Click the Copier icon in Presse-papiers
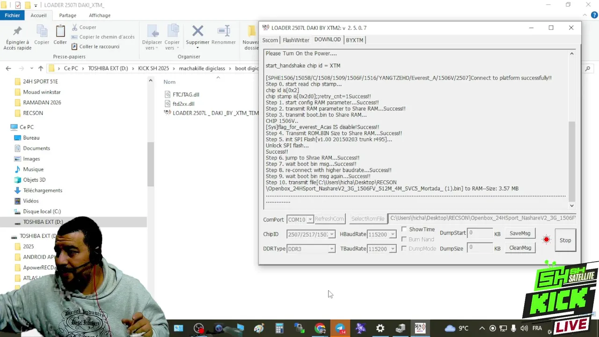Image resolution: width=599 pixels, height=337 pixels. (x=42, y=32)
